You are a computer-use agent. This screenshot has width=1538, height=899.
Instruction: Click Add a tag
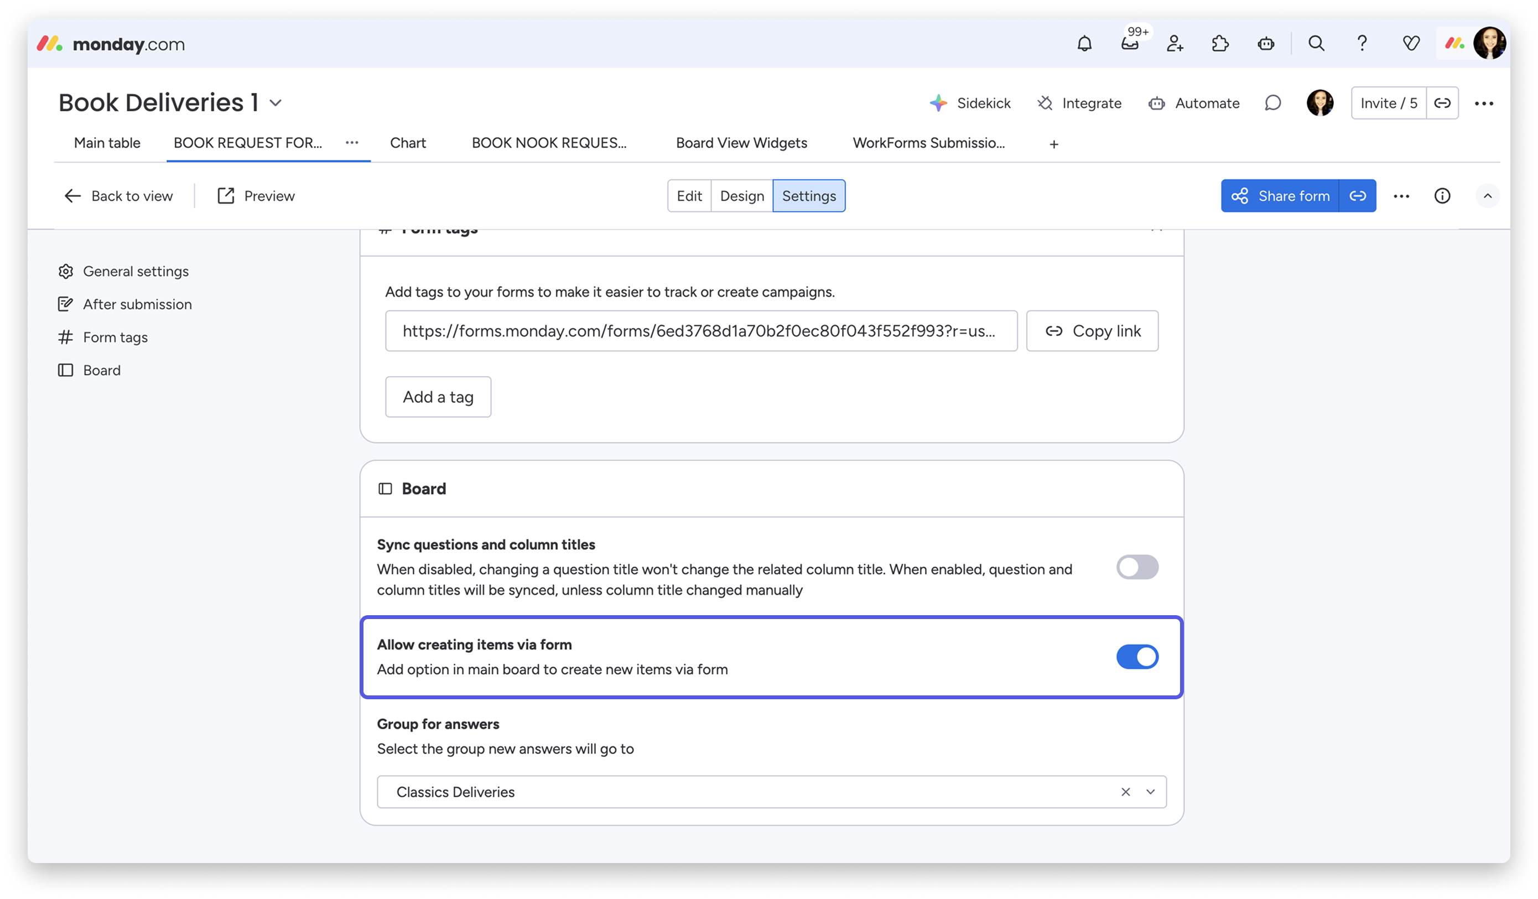coord(438,397)
